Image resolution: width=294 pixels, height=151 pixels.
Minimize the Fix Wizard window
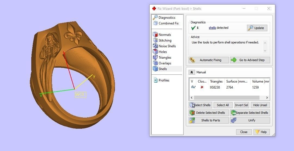[x=244, y=8]
